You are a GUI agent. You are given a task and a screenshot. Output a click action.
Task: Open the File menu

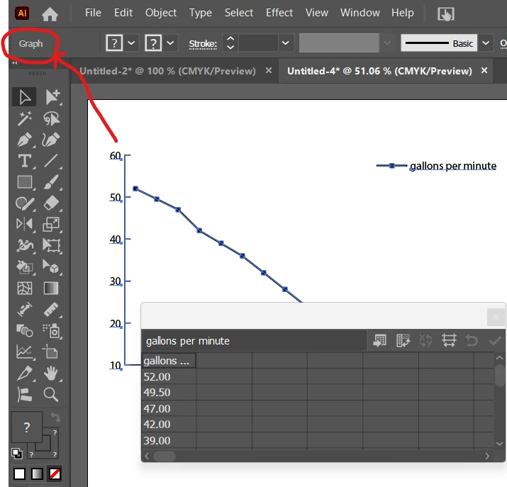point(93,13)
